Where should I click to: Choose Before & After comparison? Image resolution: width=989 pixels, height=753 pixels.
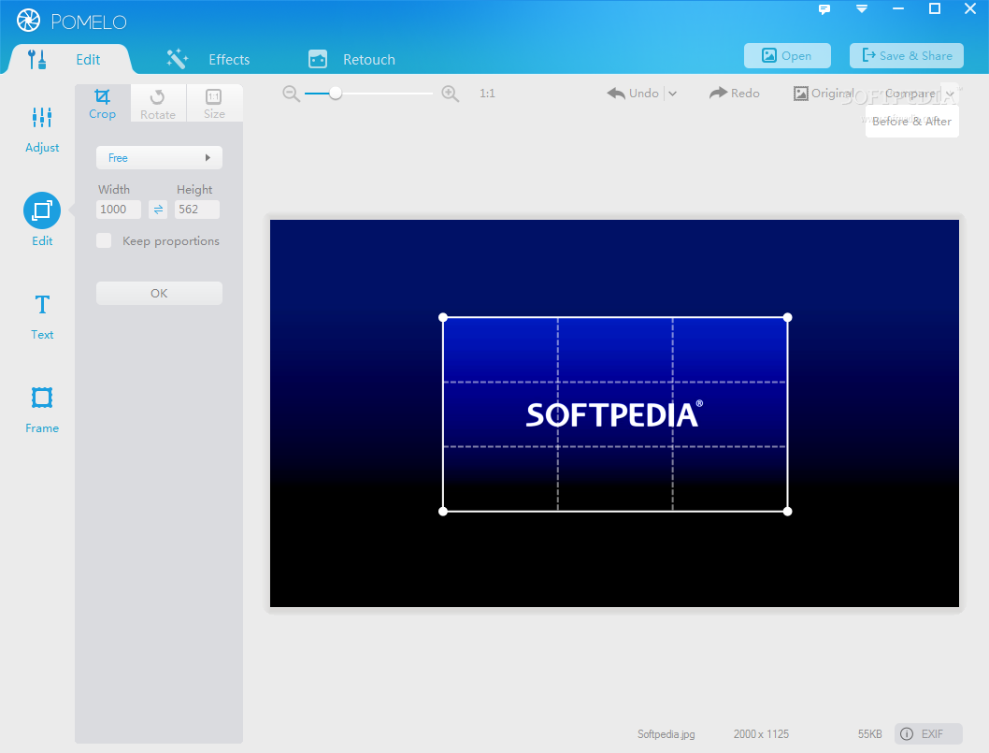tap(912, 122)
